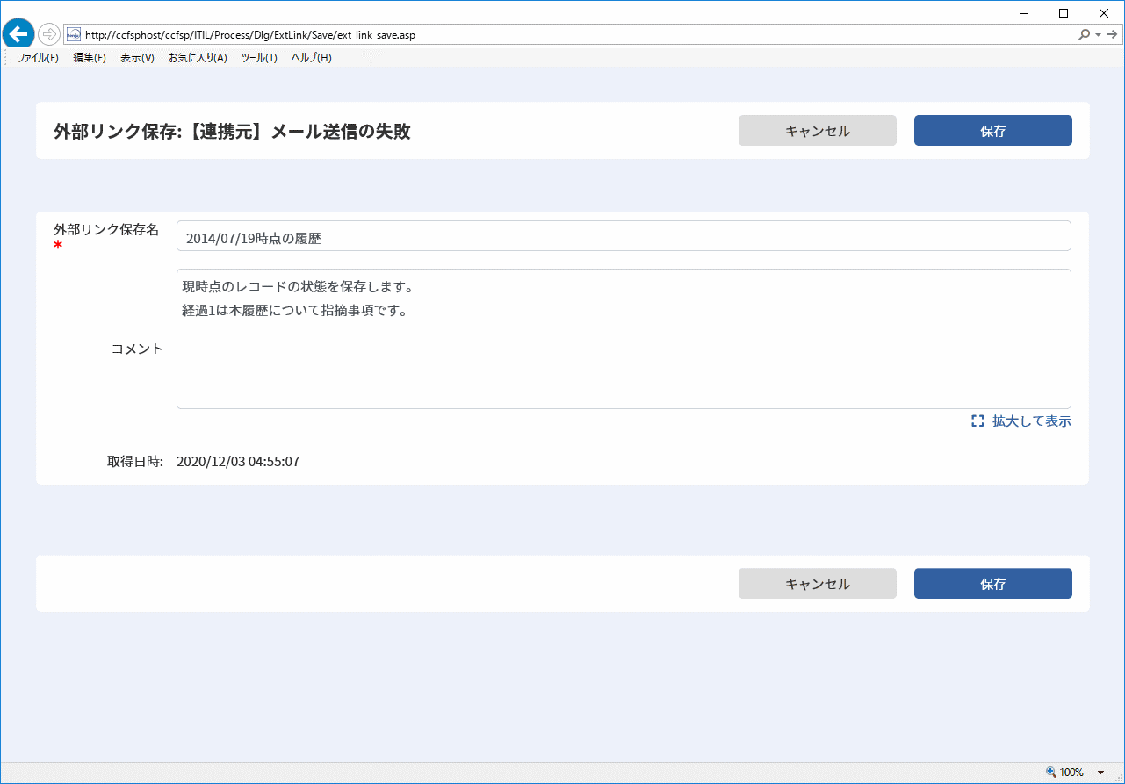Screen dimensions: 1125x784
Task: Click the 取得日時 value 2020/12/03 04:55:07
Action: coord(238,462)
